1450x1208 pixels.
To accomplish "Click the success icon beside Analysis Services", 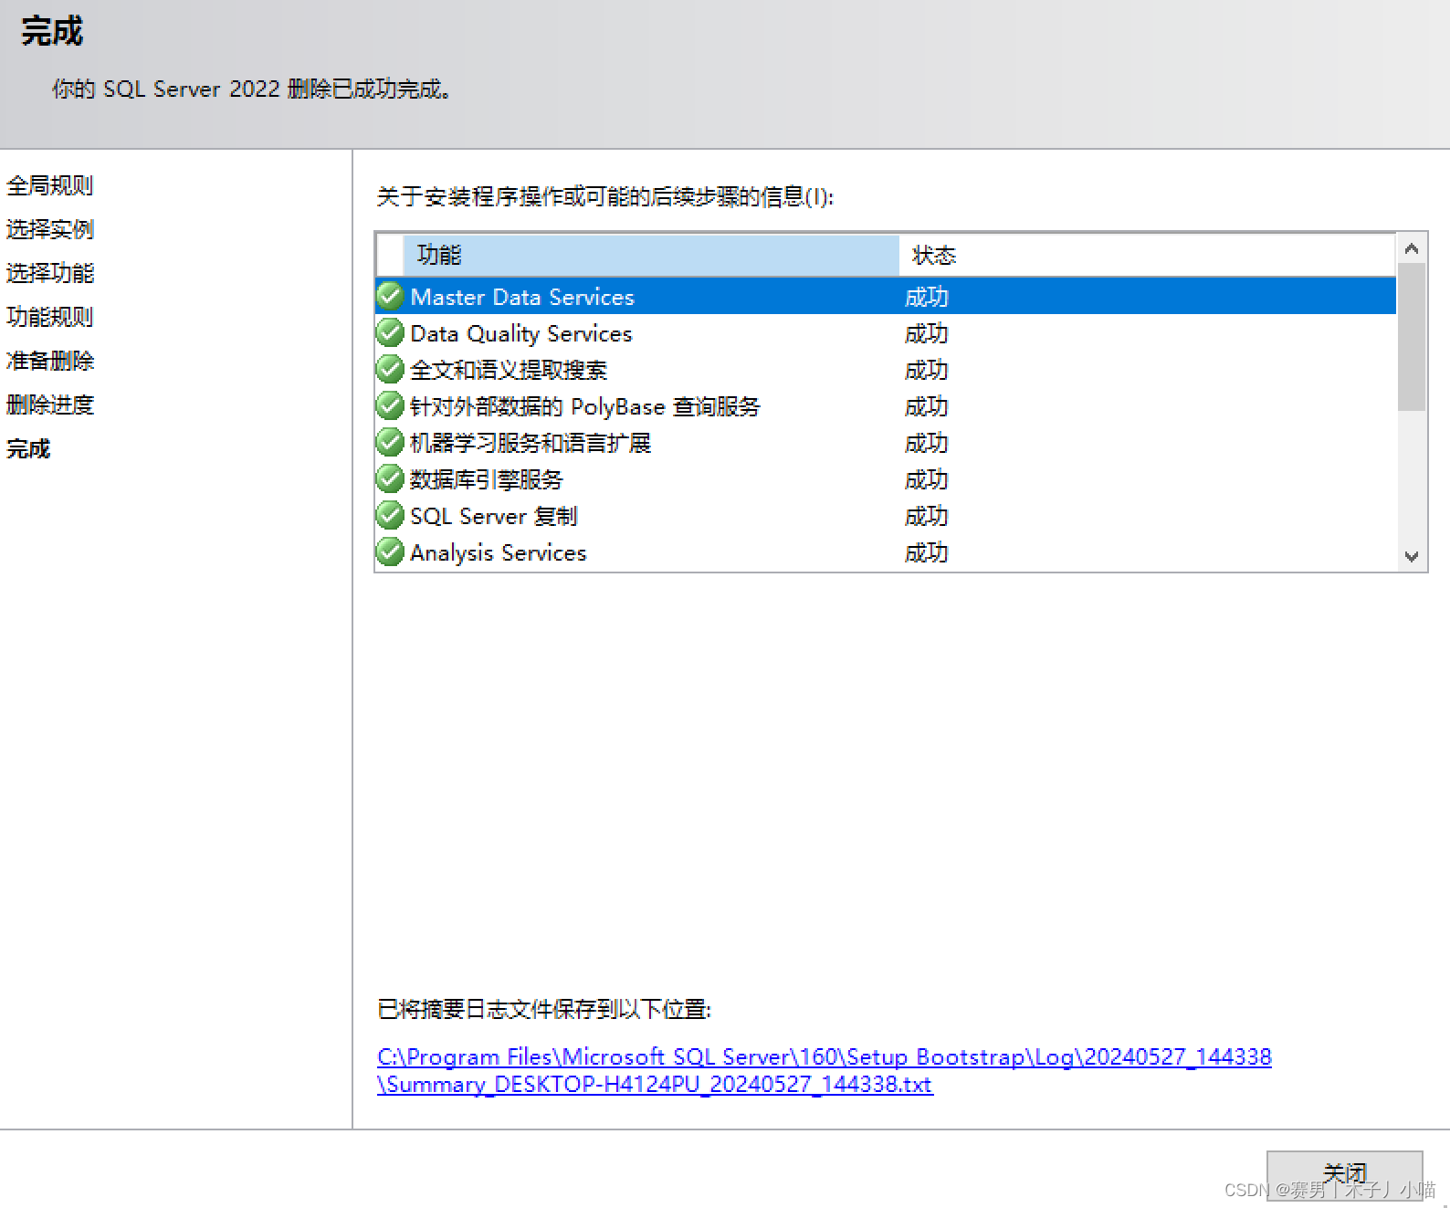I will [x=390, y=551].
